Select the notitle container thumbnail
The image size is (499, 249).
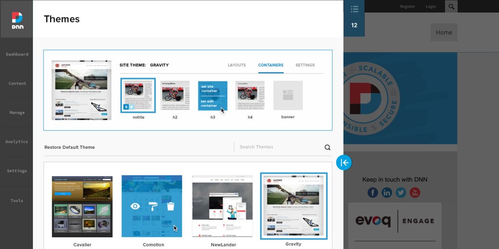click(138, 95)
